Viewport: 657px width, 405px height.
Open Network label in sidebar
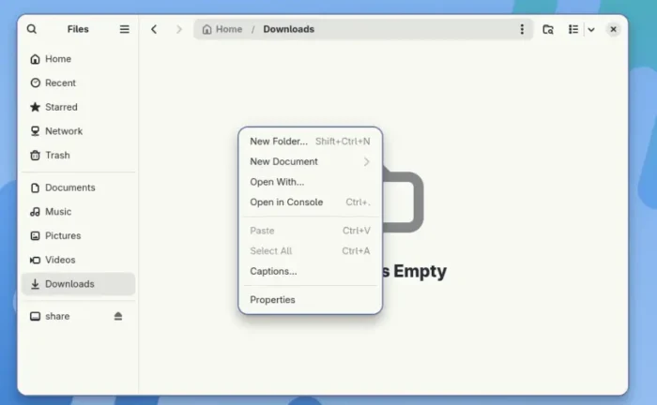[x=64, y=131]
